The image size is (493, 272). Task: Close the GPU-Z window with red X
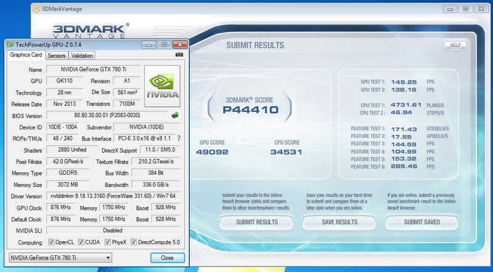180,45
